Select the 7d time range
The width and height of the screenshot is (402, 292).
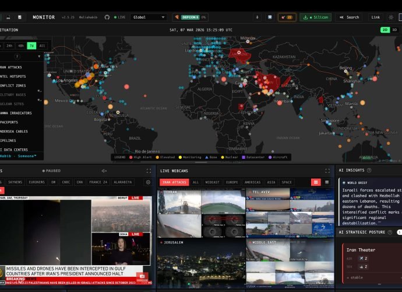(x=31, y=46)
